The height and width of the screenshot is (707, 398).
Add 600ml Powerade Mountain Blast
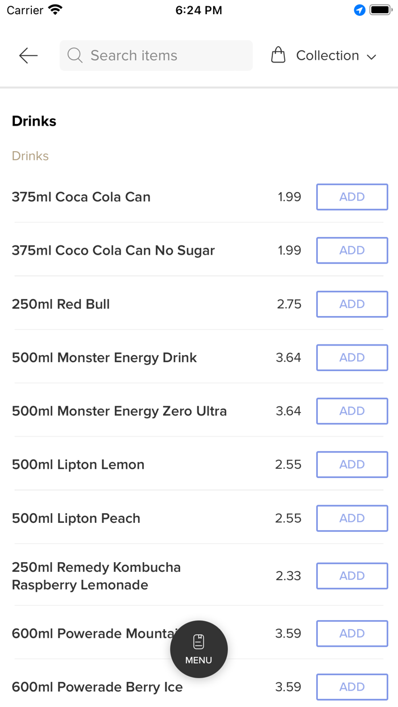pos(351,633)
